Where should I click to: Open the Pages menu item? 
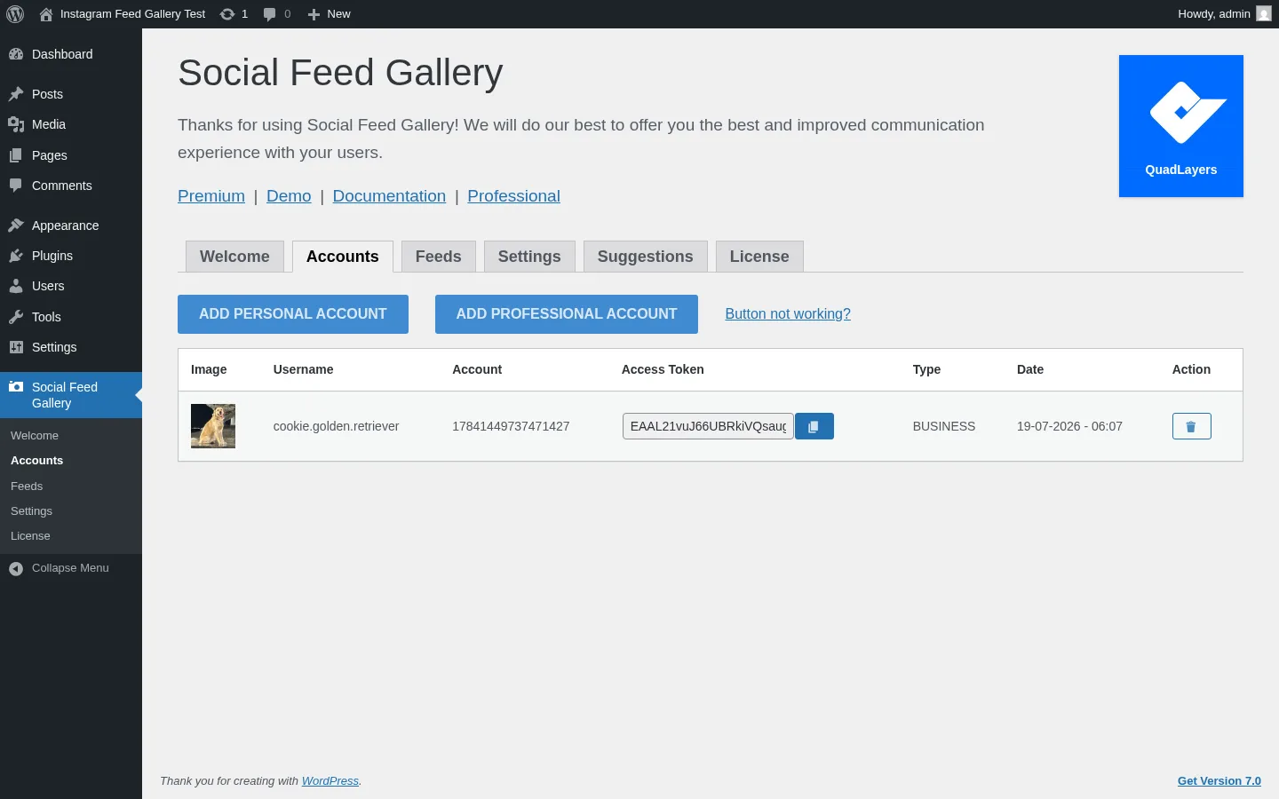pyautogui.click(x=71, y=155)
